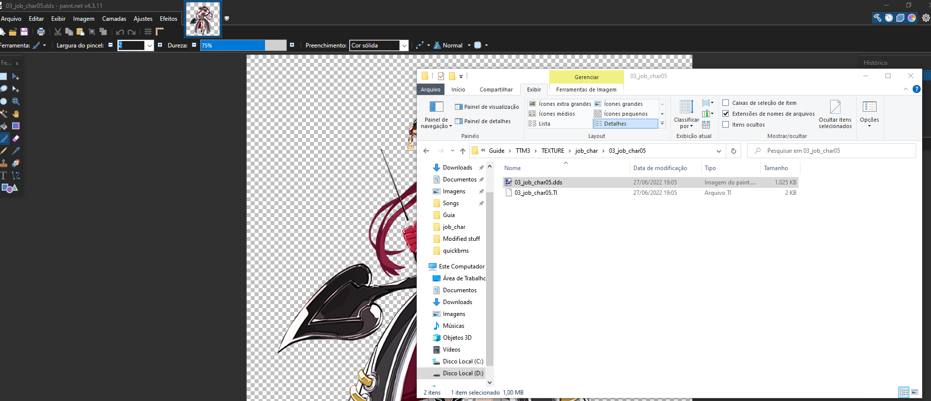Screen dimensions: 931x401
Task: Choose the Color Picker eyedropper tool
Action: pyautogui.click(x=16, y=151)
